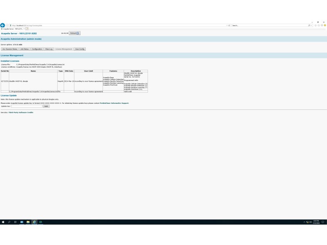This screenshot has width=327, height=245.
Task: Open View Log page
Action: point(49,49)
